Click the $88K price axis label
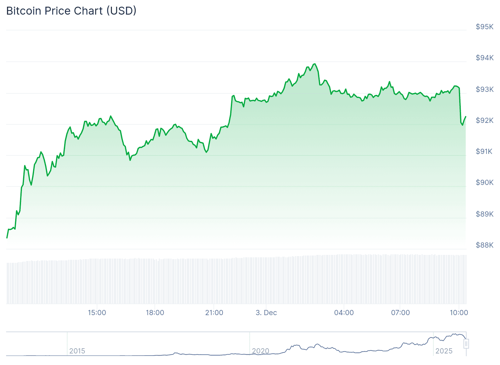500x365 pixels. pyautogui.click(x=484, y=245)
